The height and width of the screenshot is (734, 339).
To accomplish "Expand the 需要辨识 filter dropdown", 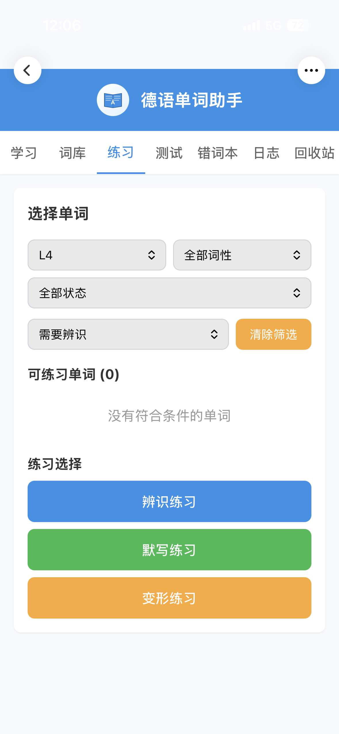I will coord(128,334).
